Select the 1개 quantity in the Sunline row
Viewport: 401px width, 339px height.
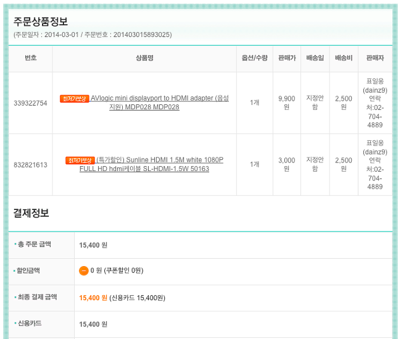pos(254,164)
